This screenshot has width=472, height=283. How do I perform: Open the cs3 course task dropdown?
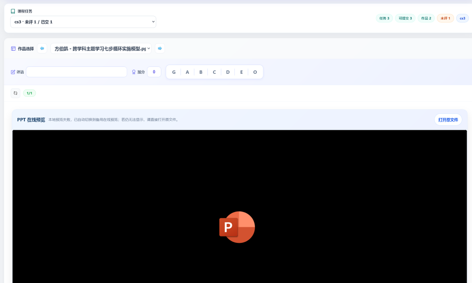click(x=83, y=22)
